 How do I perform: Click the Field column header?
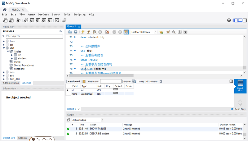[76, 86]
